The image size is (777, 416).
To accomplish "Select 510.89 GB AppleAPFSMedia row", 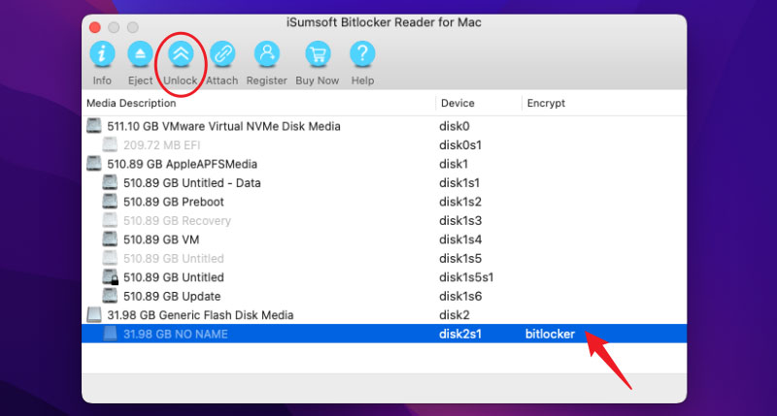I will pyautogui.click(x=384, y=164).
